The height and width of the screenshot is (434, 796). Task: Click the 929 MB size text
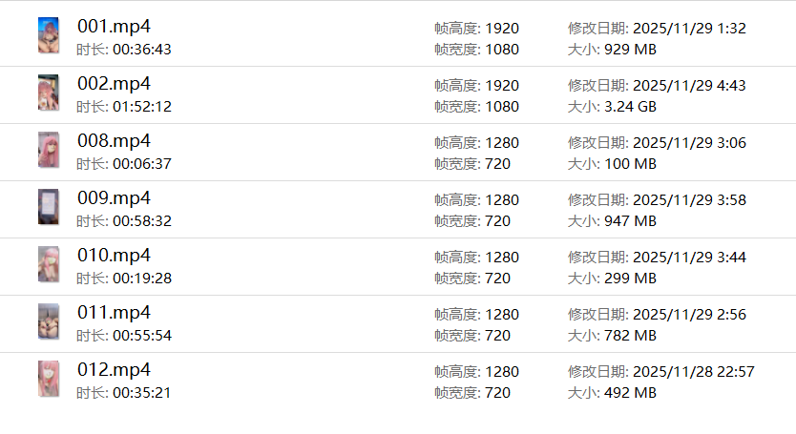pos(630,50)
